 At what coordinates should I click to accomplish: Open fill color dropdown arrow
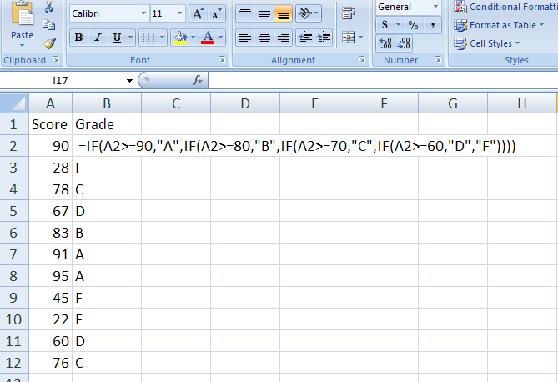(194, 38)
